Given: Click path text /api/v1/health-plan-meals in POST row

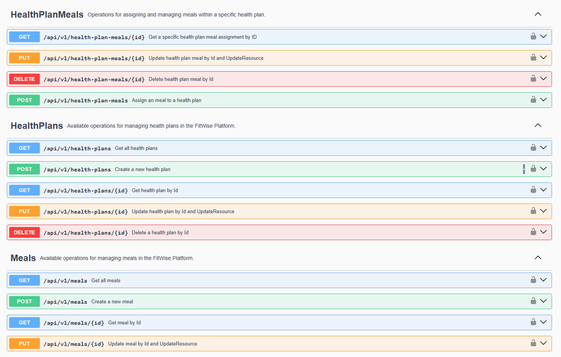Looking at the screenshot, I should tap(86, 100).
